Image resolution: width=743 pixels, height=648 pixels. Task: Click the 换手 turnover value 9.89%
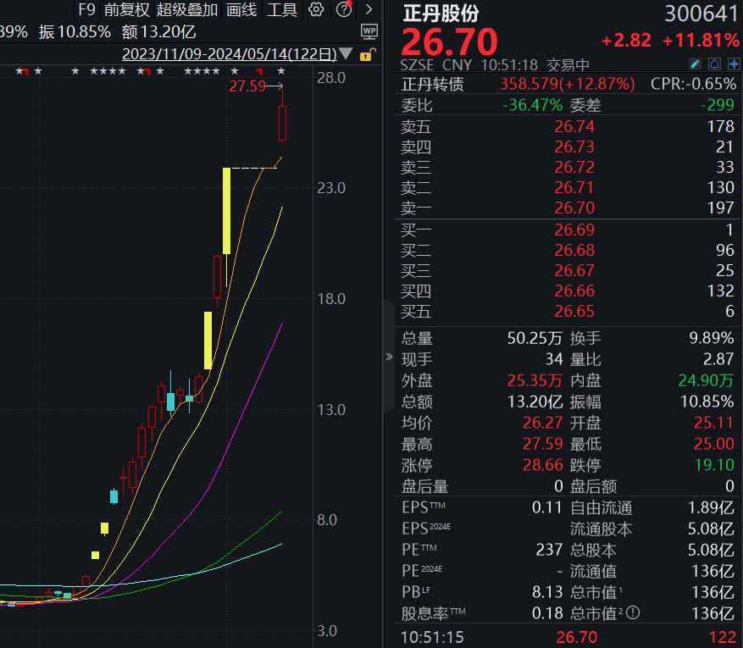[712, 338]
